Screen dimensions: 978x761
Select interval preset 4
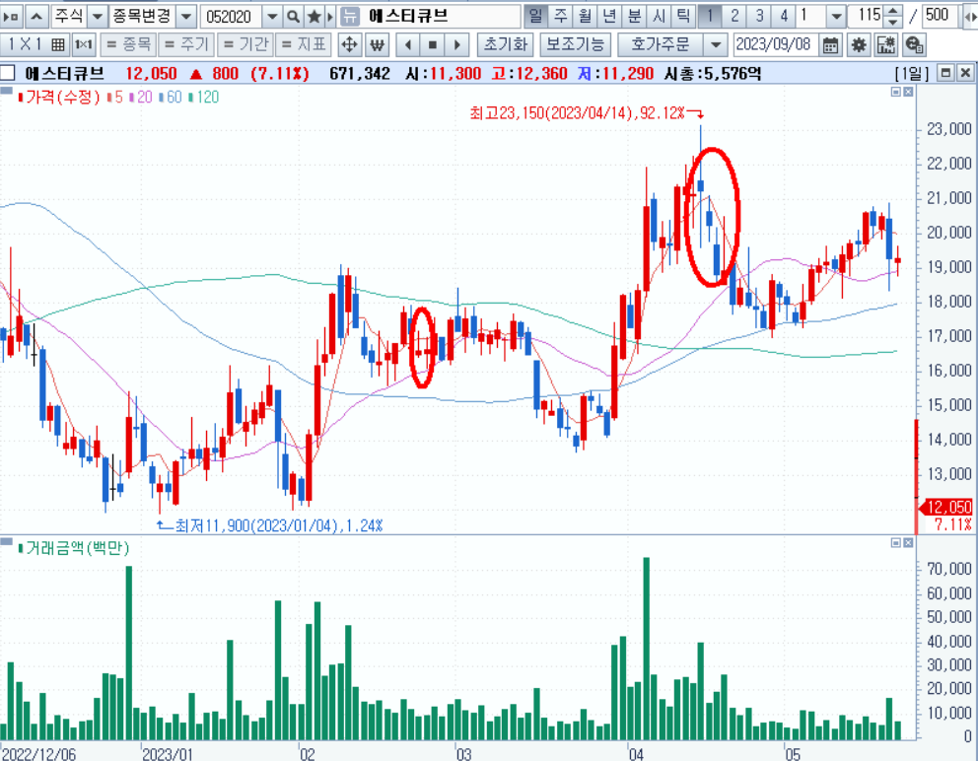(784, 16)
